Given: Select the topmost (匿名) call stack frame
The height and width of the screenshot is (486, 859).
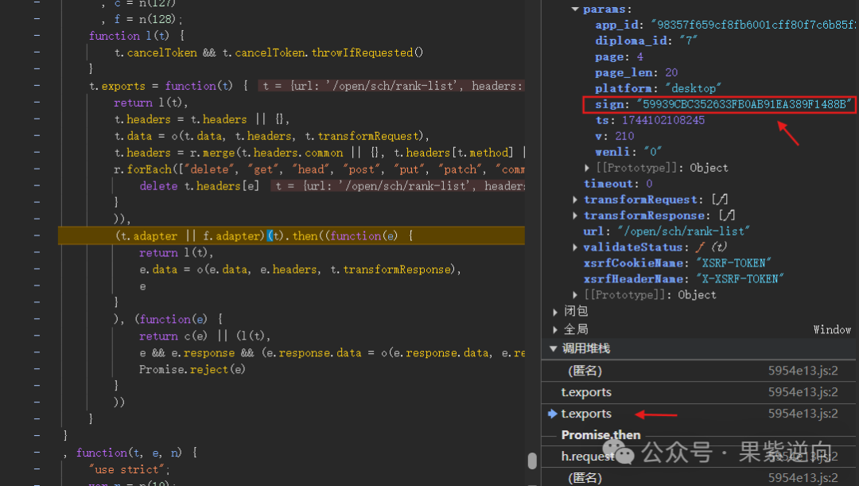Looking at the screenshot, I should [585, 371].
